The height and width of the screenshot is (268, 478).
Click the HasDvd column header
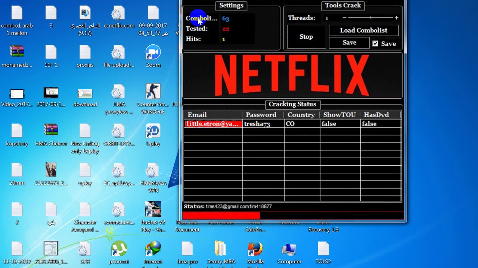(x=381, y=115)
